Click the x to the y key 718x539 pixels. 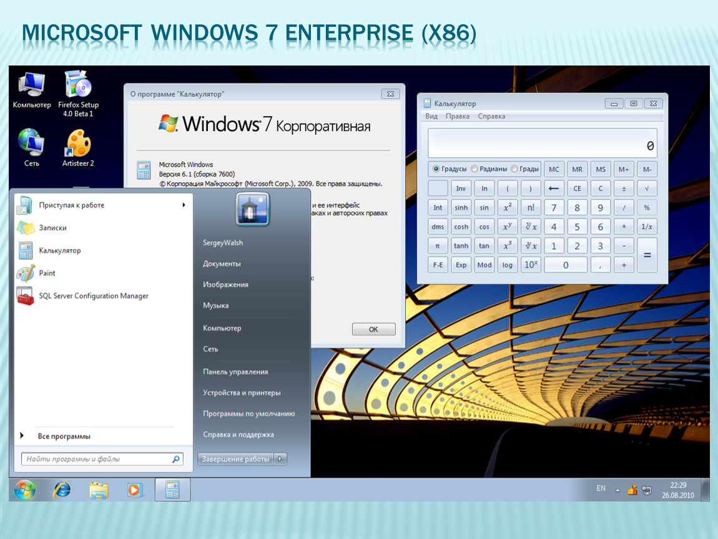point(508,226)
